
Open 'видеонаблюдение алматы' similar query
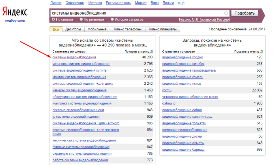pos(183,143)
